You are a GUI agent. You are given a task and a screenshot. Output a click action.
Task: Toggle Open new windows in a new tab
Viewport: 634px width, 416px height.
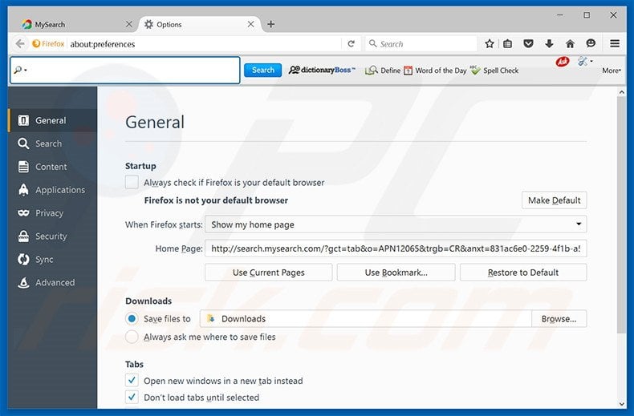(132, 381)
